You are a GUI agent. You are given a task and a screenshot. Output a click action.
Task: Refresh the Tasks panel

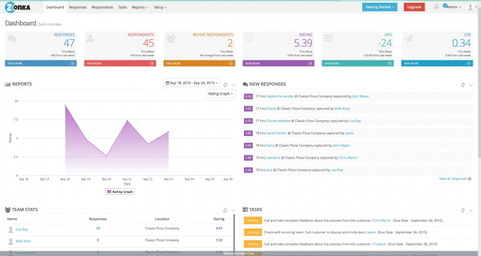(463, 211)
